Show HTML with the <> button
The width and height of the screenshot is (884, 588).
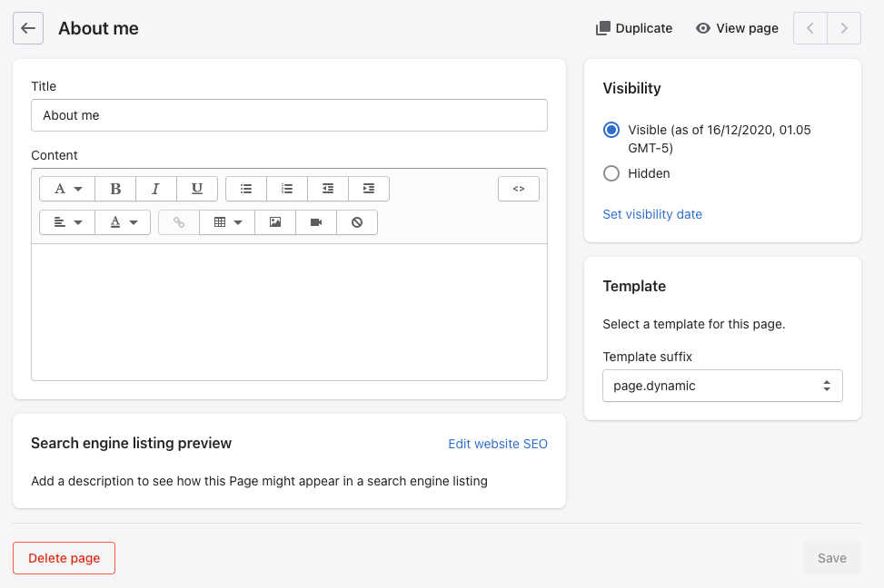519,189
